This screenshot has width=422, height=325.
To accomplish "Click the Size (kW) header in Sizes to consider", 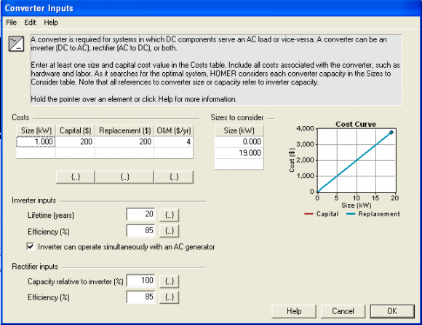I will pyautogui.click(x=239, y=130).
